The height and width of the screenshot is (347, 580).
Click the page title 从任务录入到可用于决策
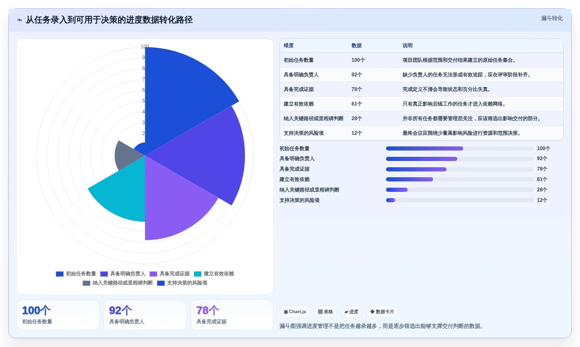(x=109, y=20)
